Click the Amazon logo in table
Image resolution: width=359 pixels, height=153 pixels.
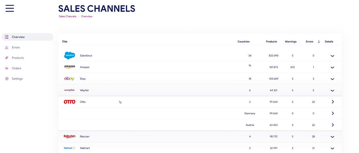click(x=69, y=67)
